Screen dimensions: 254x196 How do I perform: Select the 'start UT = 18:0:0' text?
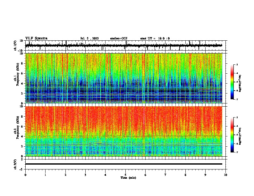[x=155, y=38]
